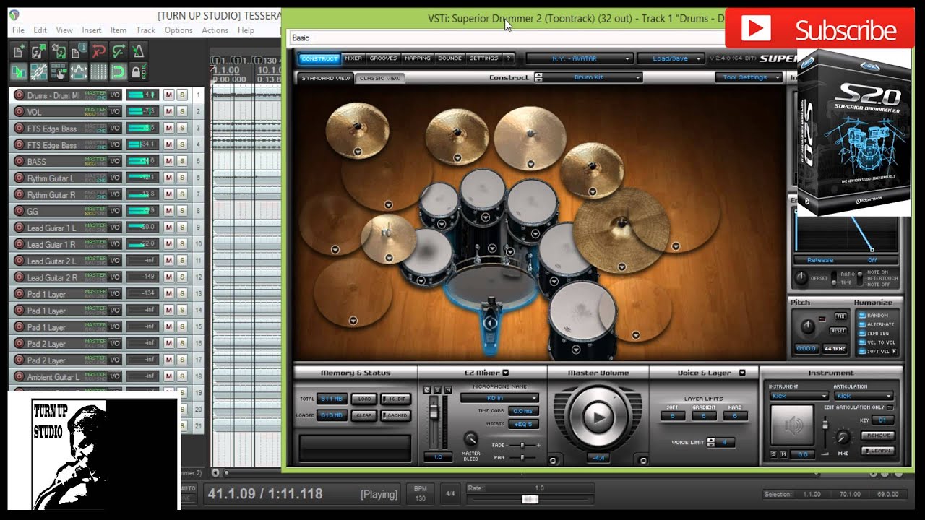Image resolution: width=925 pixels, height=520 pixels.
Task: Click the EZ Mixer phase invert button
Action: click(x=426, y=391)
